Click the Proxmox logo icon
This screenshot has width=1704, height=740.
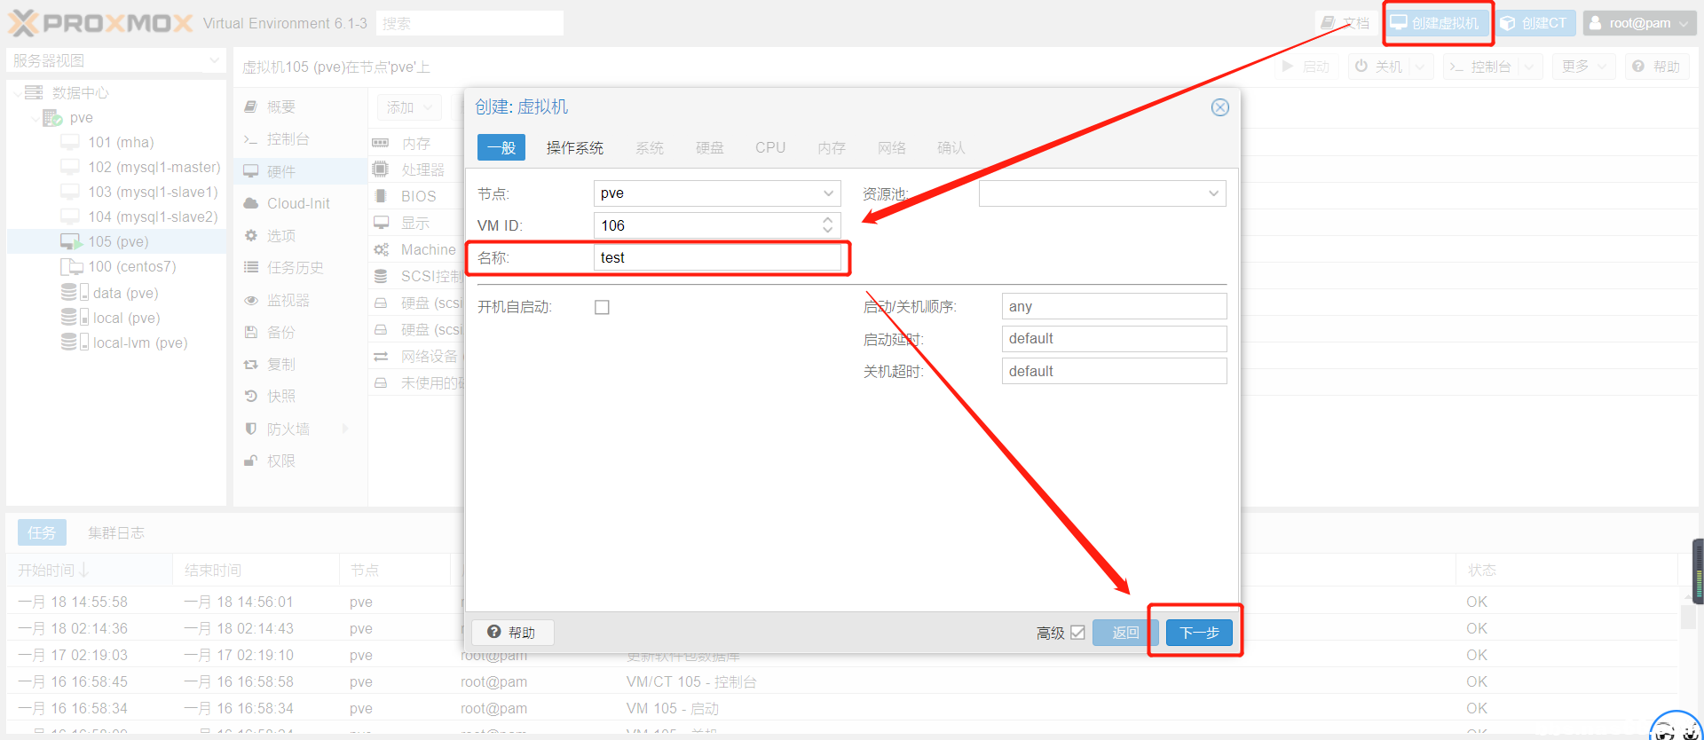23,23
